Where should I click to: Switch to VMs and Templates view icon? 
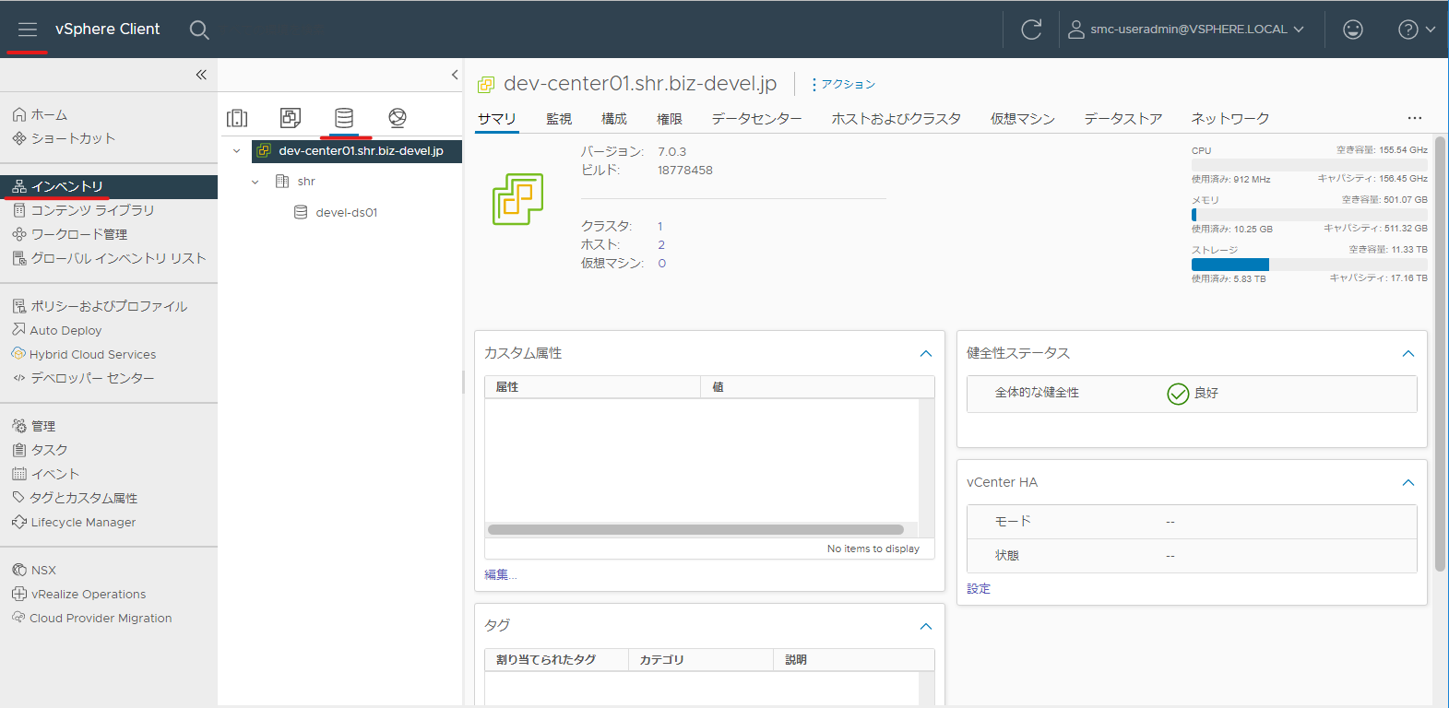(291, 118)
